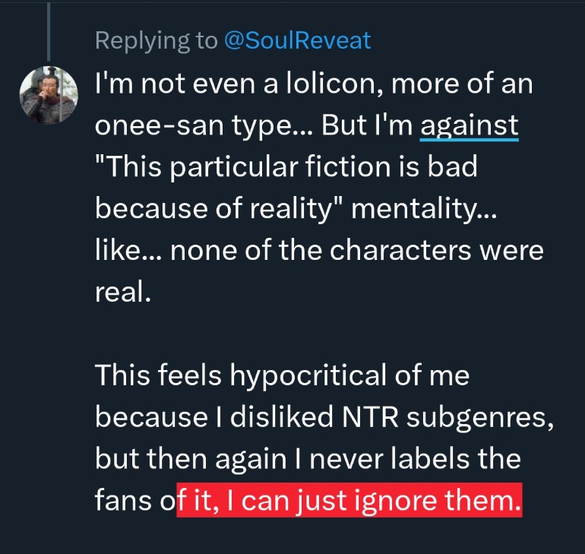Open the @SoulReveat profile link

298,40
